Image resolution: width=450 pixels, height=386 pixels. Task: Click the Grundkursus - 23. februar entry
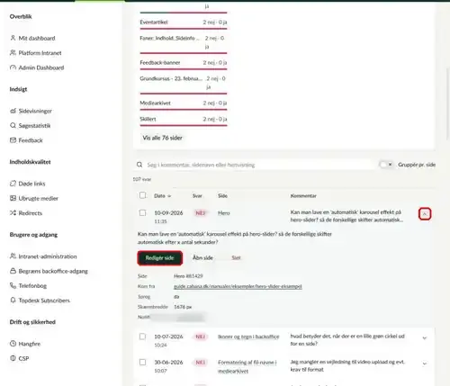click(171, 78)
